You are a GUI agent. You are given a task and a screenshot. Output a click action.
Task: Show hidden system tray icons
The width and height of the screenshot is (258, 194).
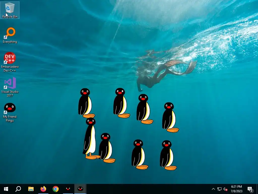(x=213, y=189)
